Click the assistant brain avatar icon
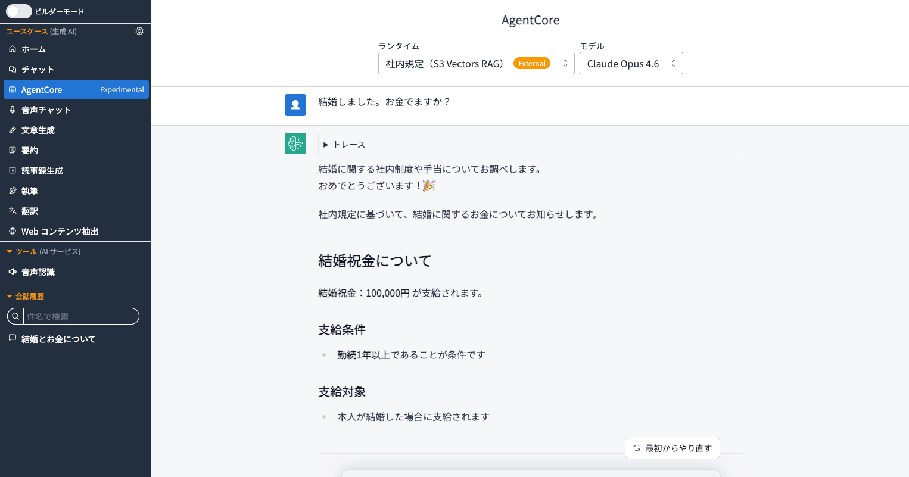The image size is (909, 477). pyautogui.click(x=295, y=144)
